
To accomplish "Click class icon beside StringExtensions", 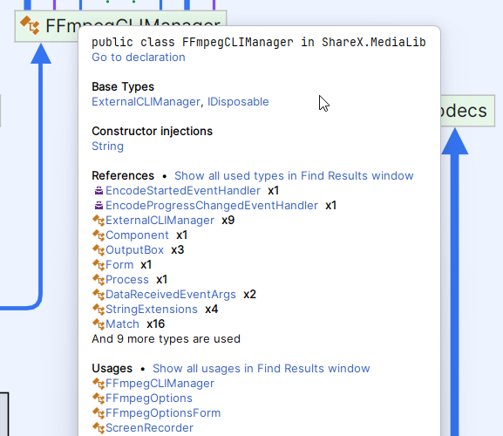I will 99,310.
